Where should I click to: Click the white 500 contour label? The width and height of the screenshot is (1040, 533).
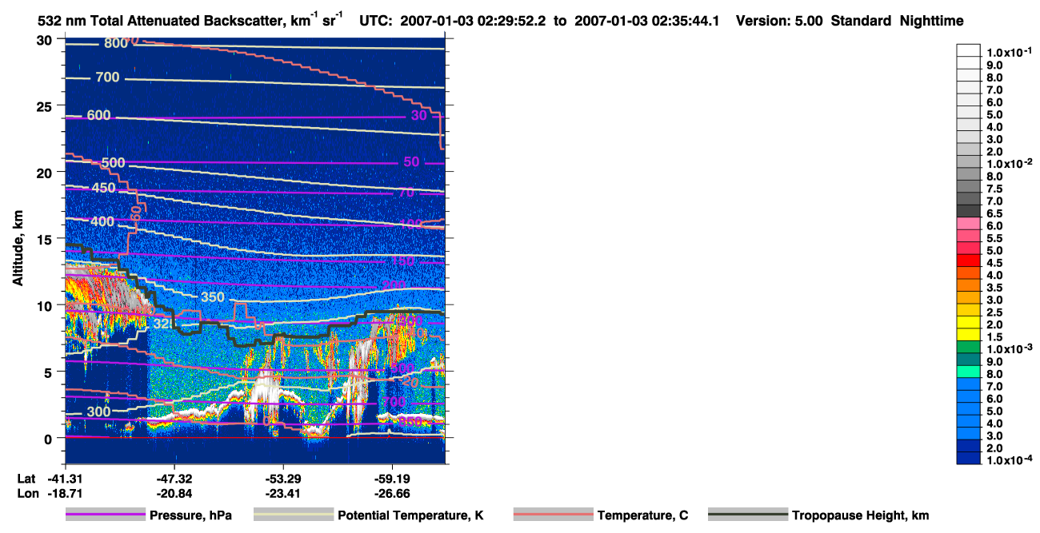114,163
